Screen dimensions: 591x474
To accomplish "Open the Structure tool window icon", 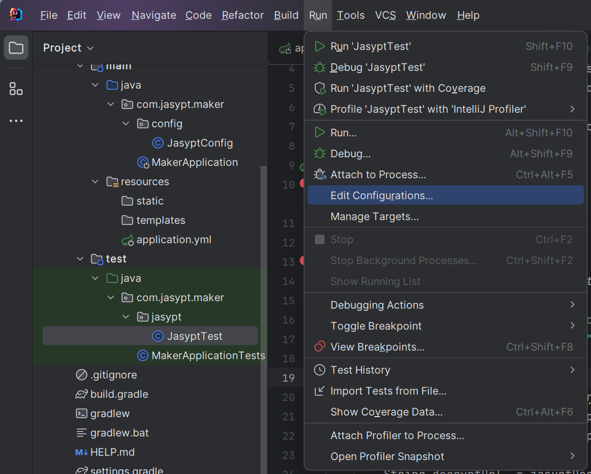I will tap(16, 89).
